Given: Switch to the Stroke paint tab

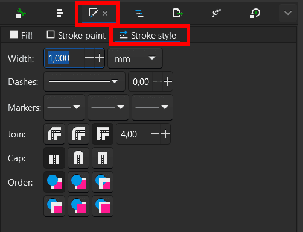Looking at the screenshot, I should coord(76,35).
